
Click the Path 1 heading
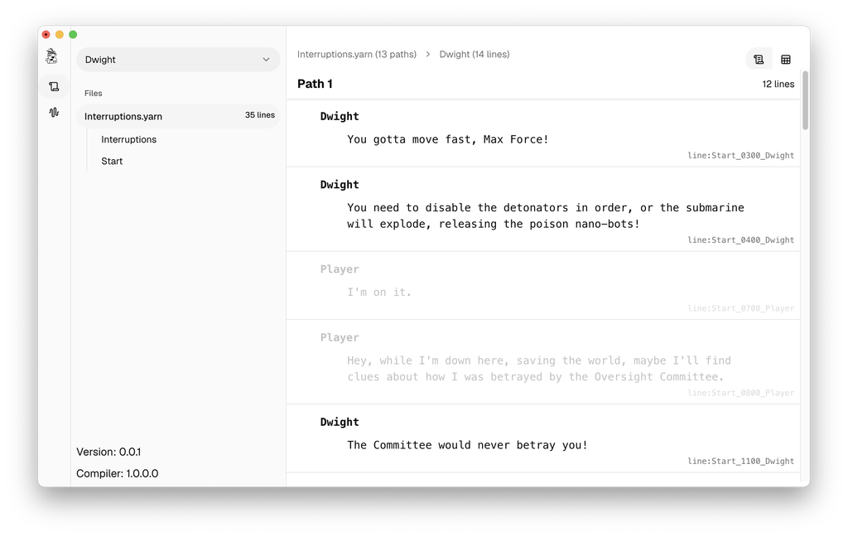pyautogui.click(x=315, y=84)
